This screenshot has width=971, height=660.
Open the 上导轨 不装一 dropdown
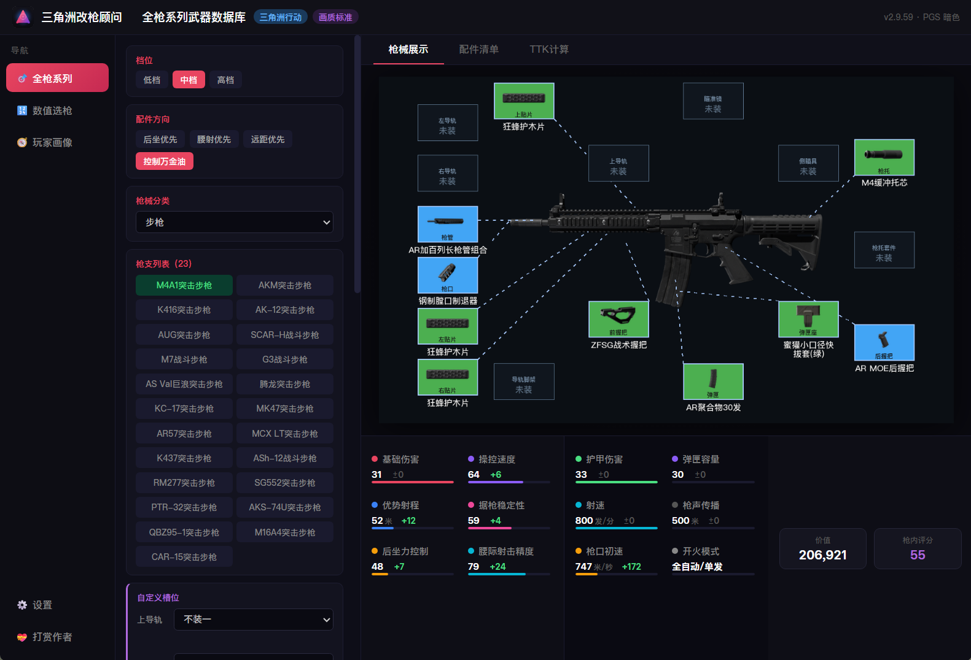point(254,620)
